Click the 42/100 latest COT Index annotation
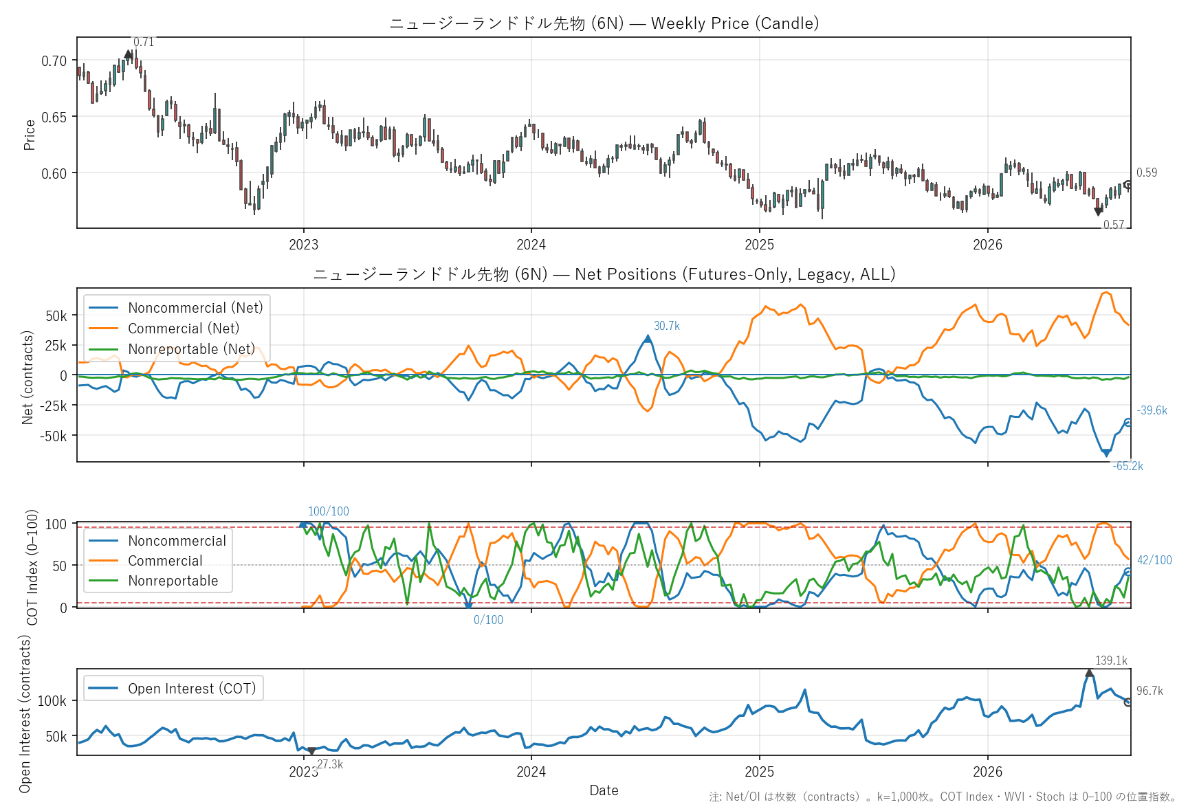The image size is (1188, 811). 1154,560
